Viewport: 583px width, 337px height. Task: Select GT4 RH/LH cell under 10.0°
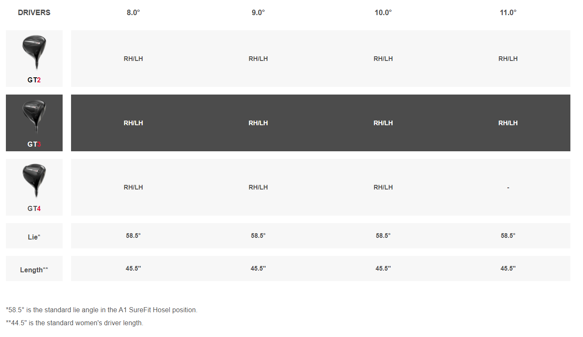point(383,187)
